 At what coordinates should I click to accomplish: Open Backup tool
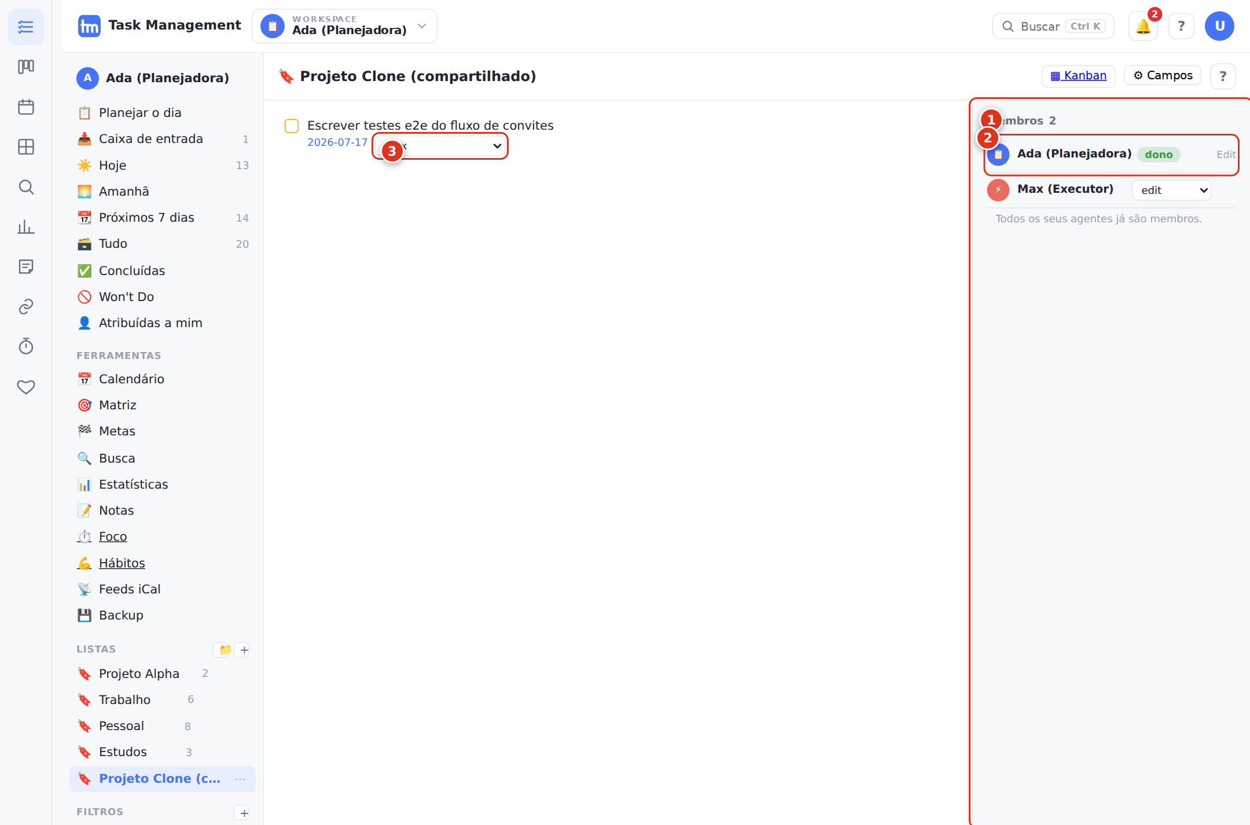pyautogui.click(x=162, y=615)
